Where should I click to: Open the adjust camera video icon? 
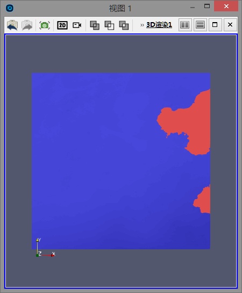77,25
